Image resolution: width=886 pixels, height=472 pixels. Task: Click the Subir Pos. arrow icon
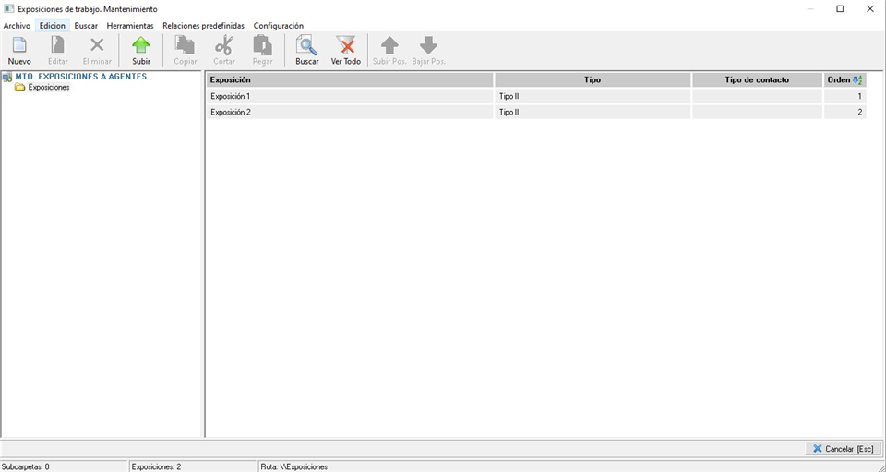[389, 46]
